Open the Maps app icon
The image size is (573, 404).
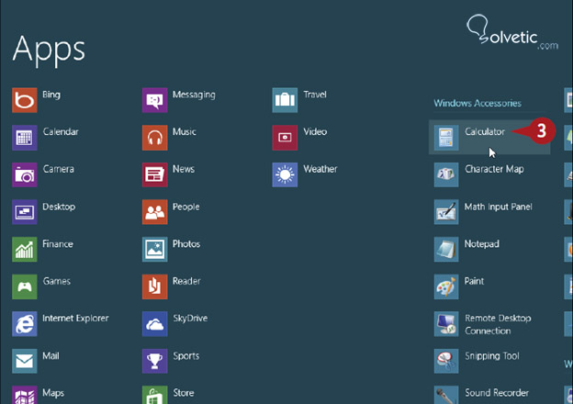tap(25, 395)
